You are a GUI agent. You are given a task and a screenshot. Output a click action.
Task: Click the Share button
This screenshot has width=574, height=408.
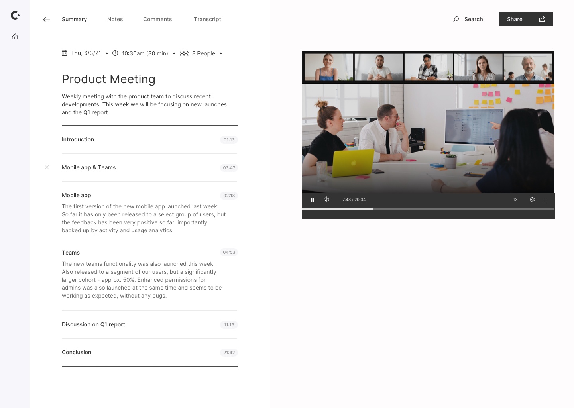click(x=526, y=19)
